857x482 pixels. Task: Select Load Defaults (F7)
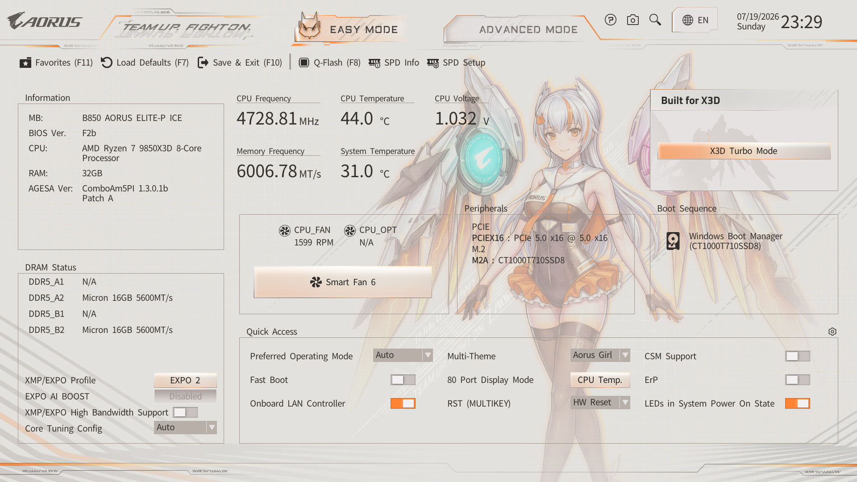click(x=145, y=62)
